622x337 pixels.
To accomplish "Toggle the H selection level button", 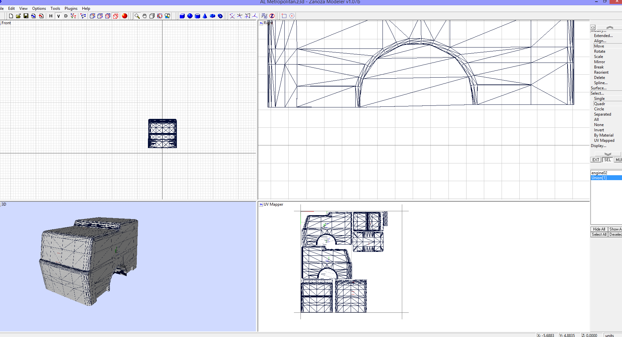I will (x=50, y=16).
